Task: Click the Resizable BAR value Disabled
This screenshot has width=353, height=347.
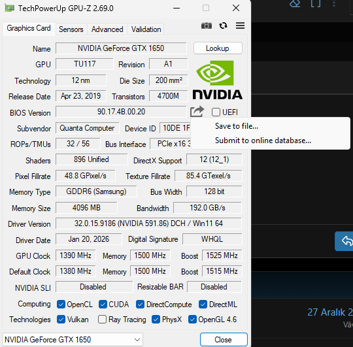Action: (214, 287)
